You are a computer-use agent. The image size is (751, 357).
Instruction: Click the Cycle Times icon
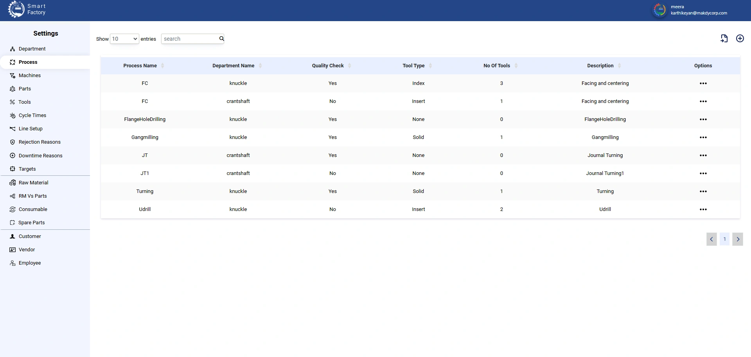point(13,115)
